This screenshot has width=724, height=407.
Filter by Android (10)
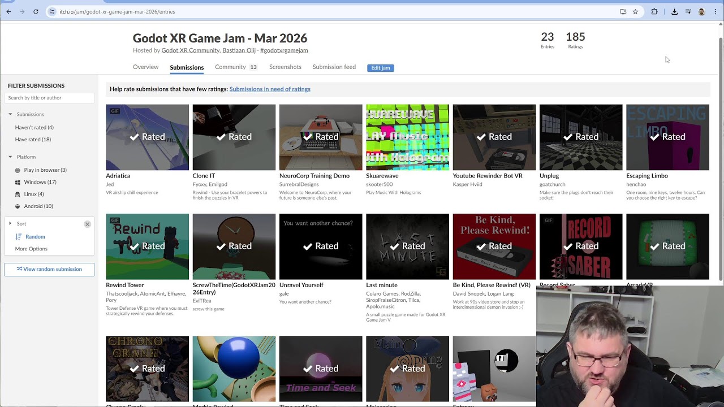click(x=38, y=206)
